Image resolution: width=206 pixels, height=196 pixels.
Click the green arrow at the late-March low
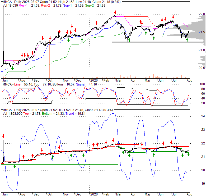pyautogui.click(x=129, y=40)
